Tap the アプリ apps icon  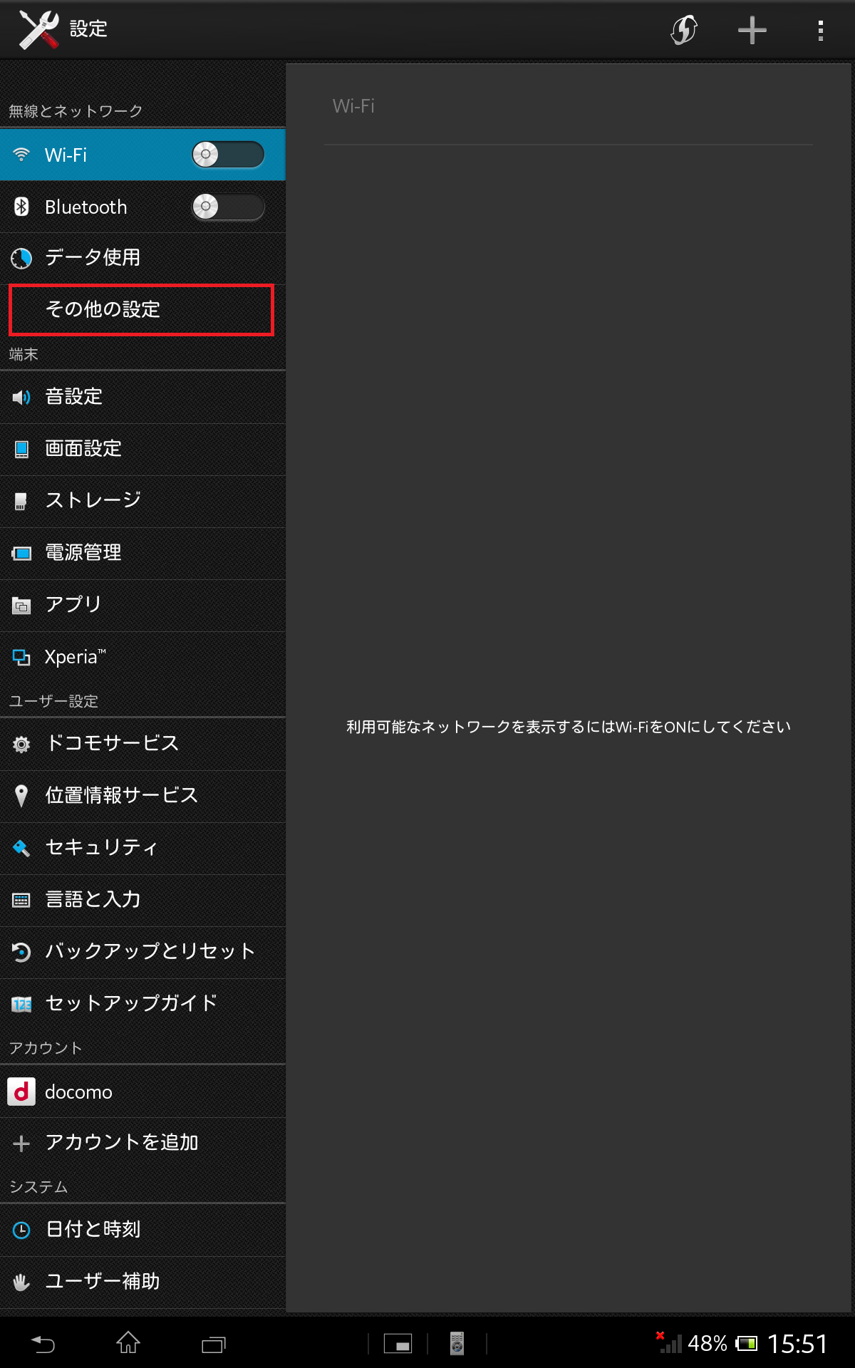21,606
